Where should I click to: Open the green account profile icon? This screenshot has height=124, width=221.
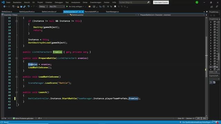(x=197, y=2)
